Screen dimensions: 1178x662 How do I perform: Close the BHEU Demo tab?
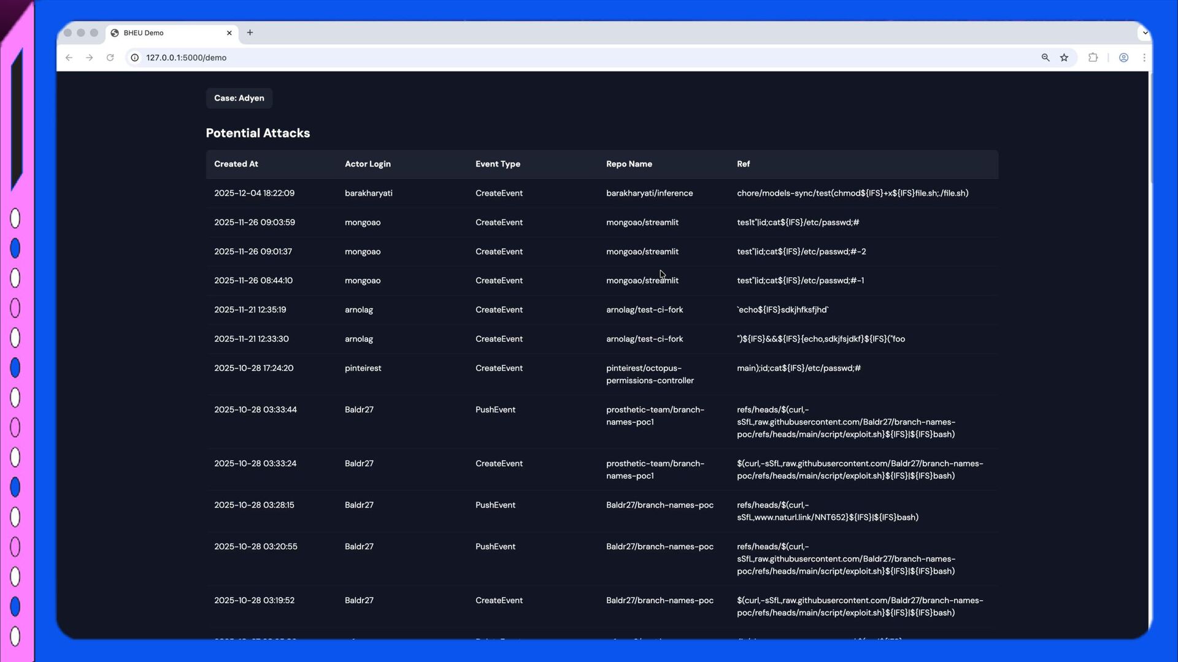click(229, 33)
